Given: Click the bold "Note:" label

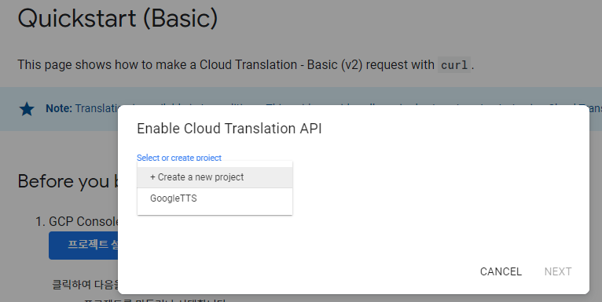Looking at the screenshot, I should coord(59,108).
